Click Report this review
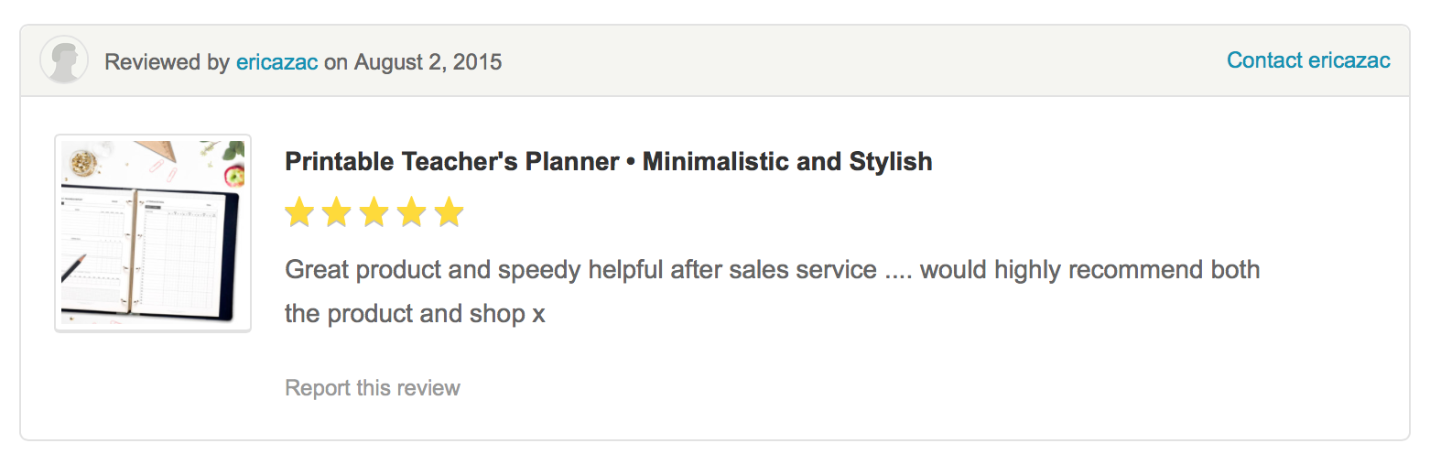The height and width of the screenshot is (465, 1430). (x=373, y=388)
